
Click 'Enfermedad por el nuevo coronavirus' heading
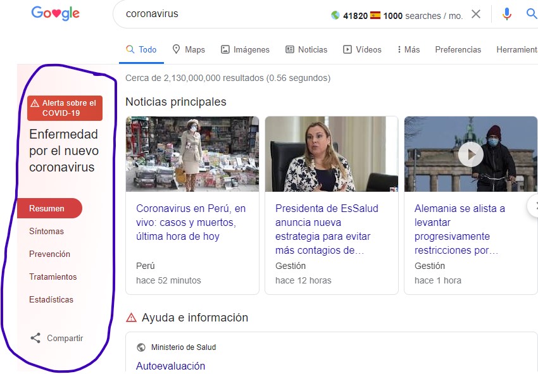(64, 151)
